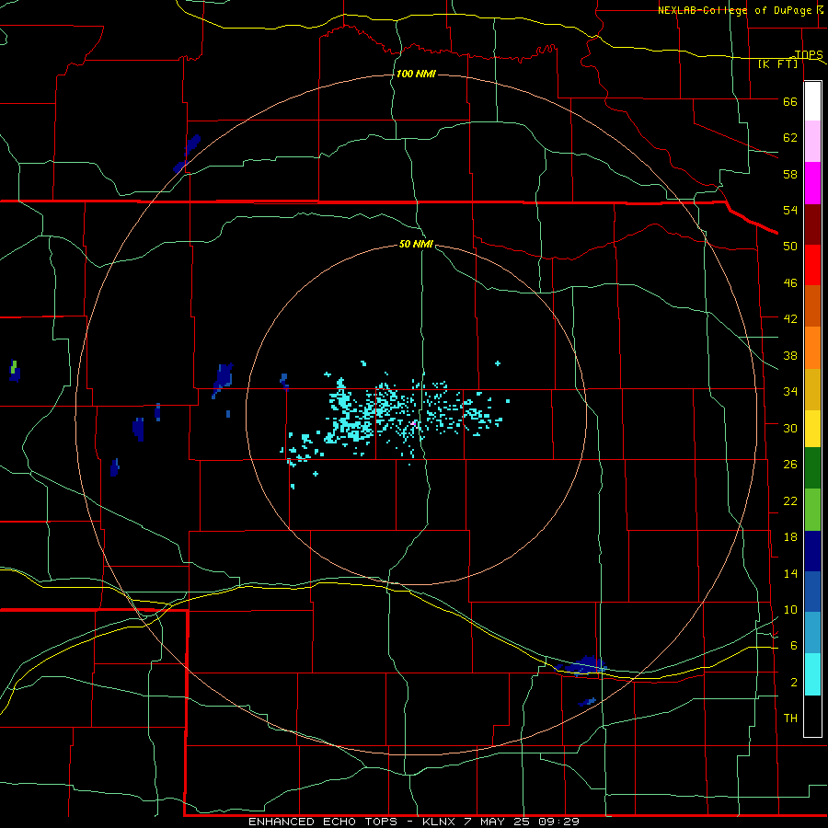The image size is (828, 828).
Task: Click the '14' legend value
Action: coord(790,573)
